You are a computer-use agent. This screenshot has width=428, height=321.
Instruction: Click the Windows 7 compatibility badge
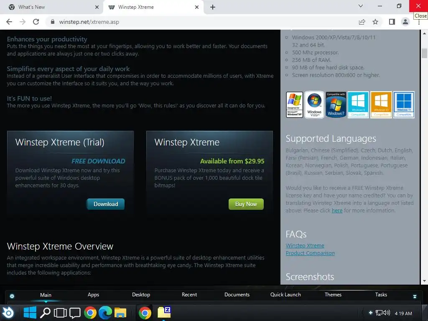click(336, 105)
